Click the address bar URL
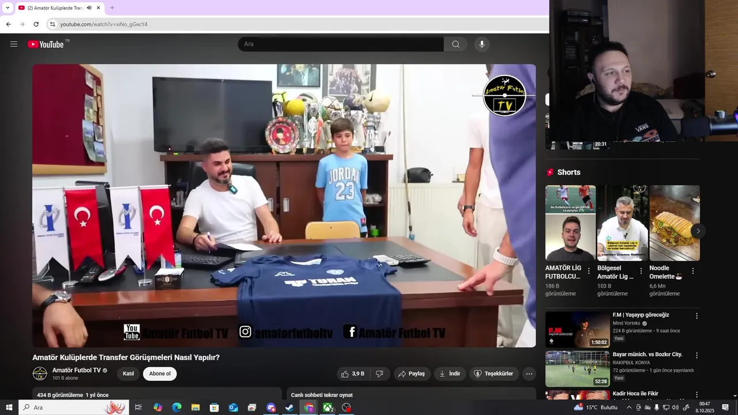This screenshot has width=738, height=415. click(x=104, y=24)
